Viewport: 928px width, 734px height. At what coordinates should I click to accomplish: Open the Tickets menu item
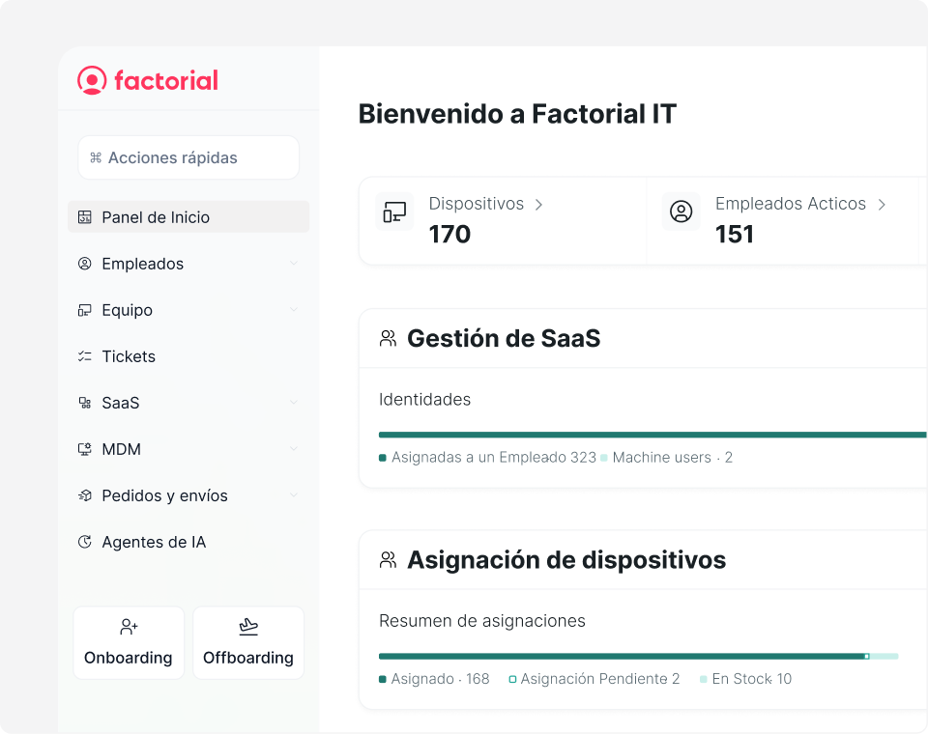129,356
